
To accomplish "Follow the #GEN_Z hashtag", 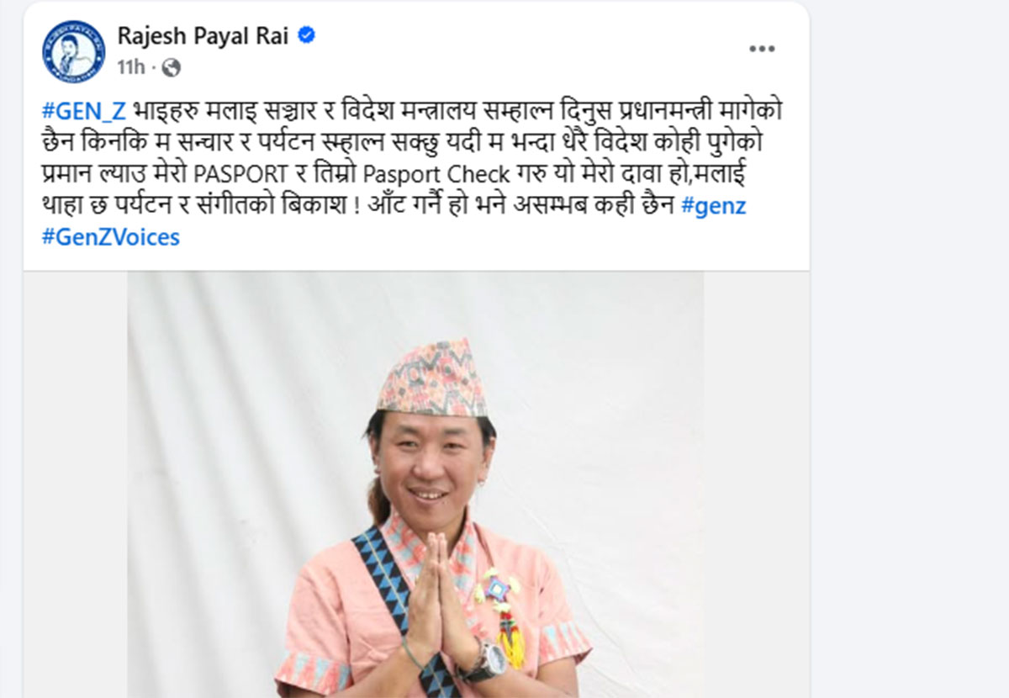I will pyautogui.click(x=83, y=110).
